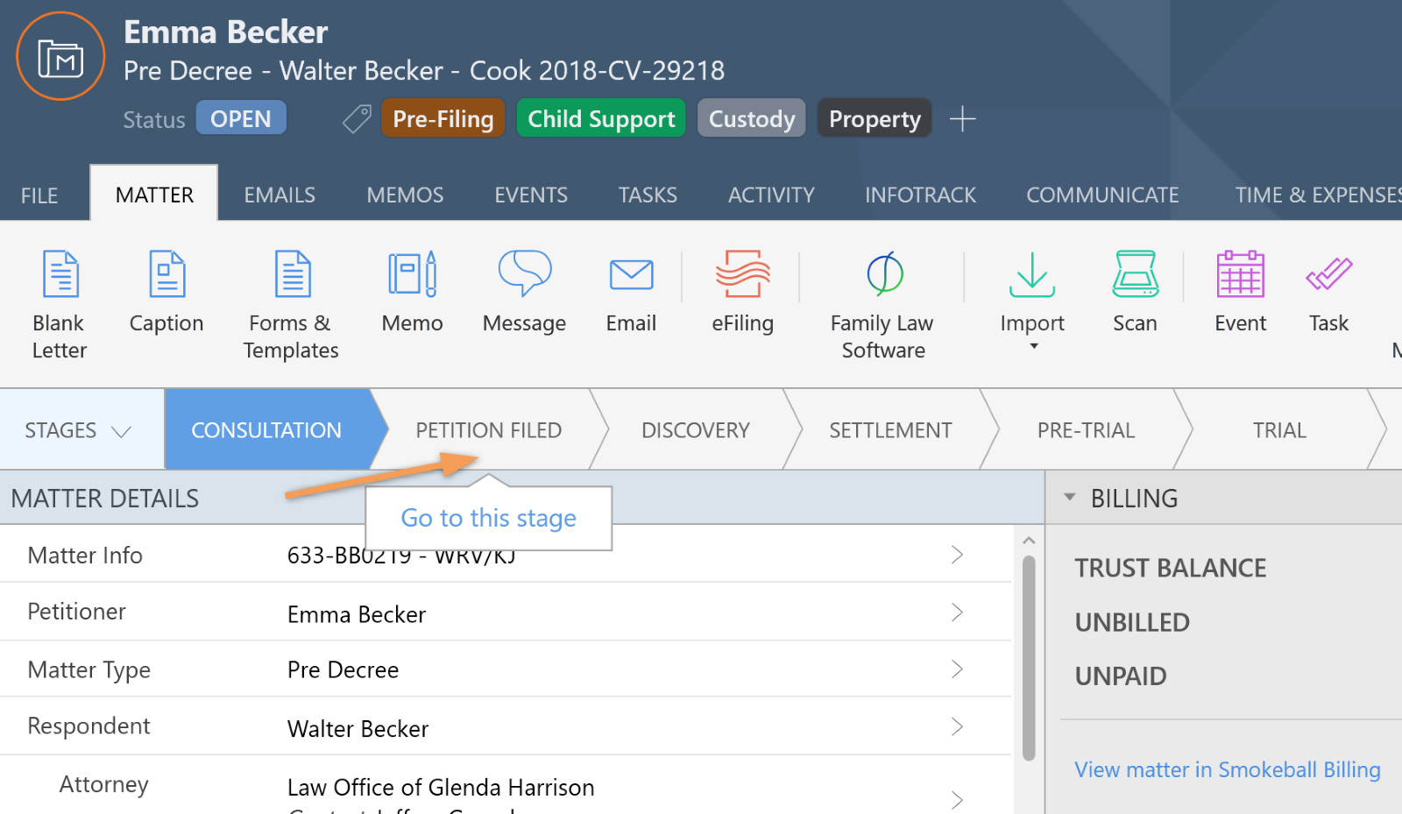1402x814 pixels.
Task: Create a Blank Letter document
Action: click(60, 305)
